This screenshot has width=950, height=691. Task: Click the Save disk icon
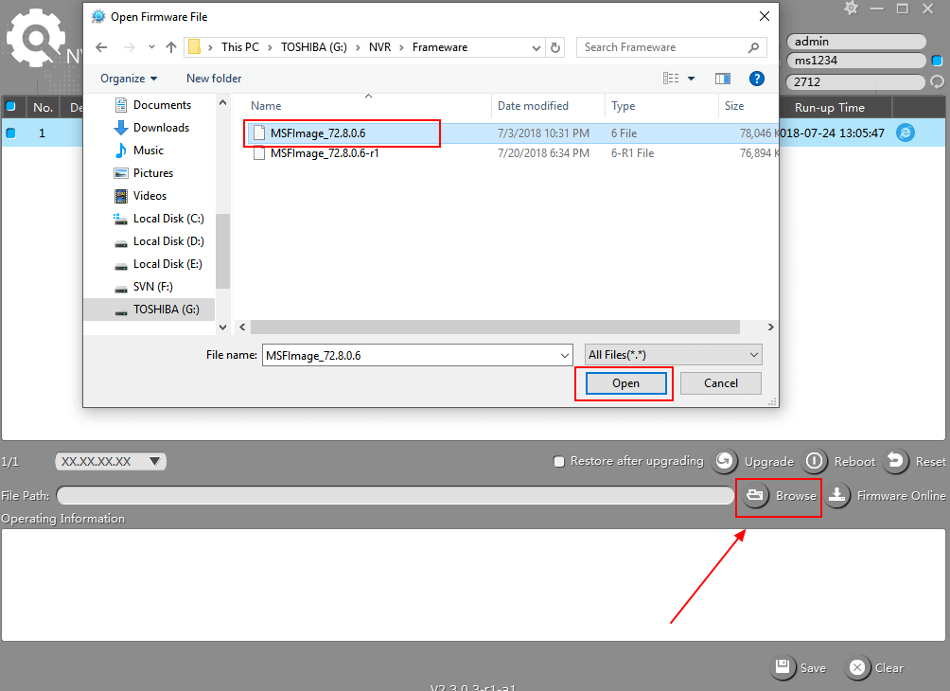[x=783, y=667]
